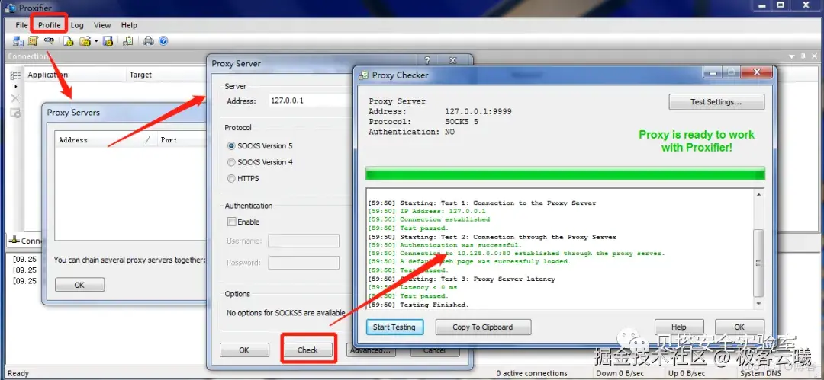Click the green test progress bar
This screenshot has width=824, height=380.
click(565, 174)
